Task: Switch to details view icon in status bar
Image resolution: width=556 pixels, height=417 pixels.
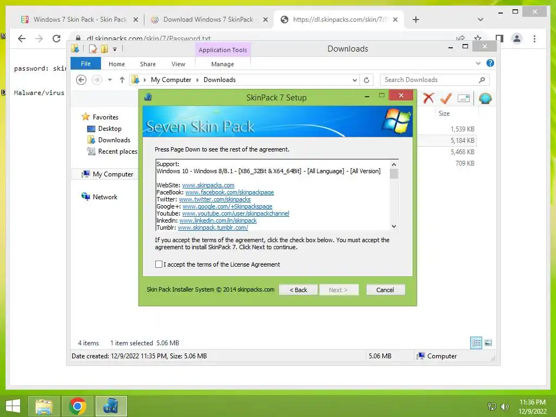Action: [476, 343]
